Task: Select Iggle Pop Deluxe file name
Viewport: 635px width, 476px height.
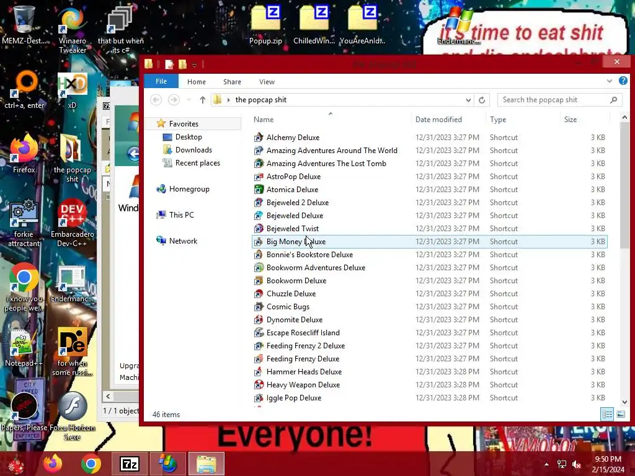Action: tap(294, 398)
